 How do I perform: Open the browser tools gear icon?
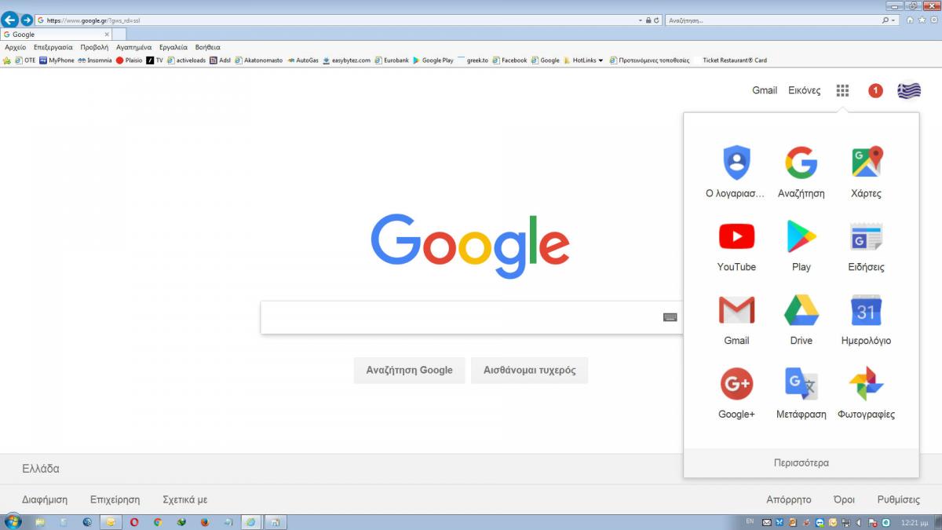933,20
